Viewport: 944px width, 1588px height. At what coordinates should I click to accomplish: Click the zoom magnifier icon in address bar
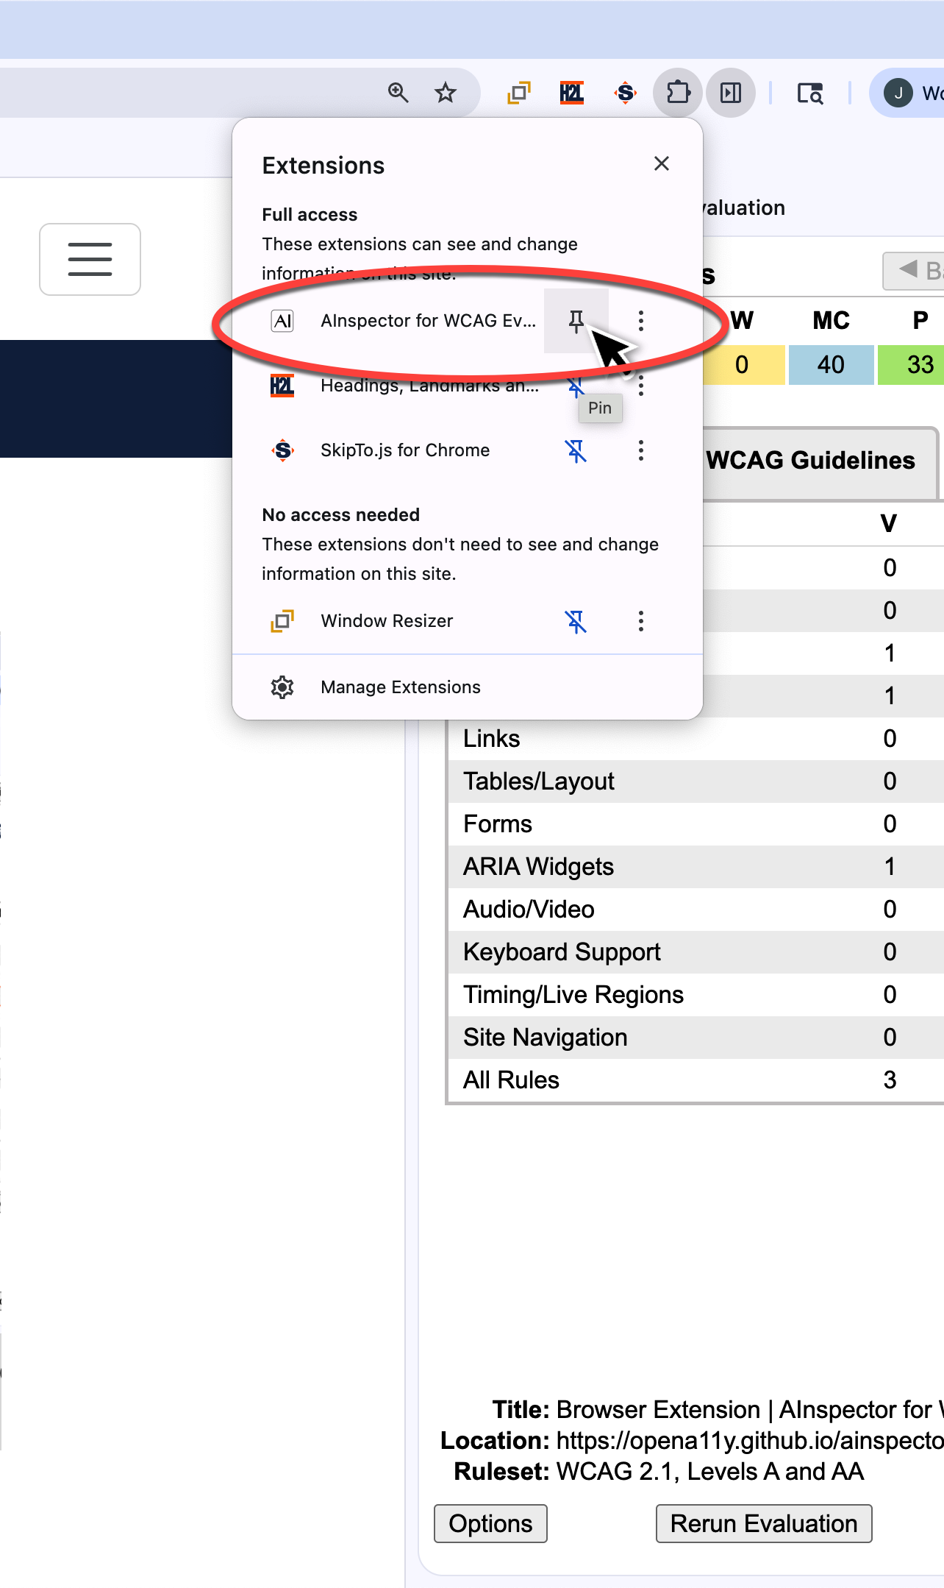point(398,93)
